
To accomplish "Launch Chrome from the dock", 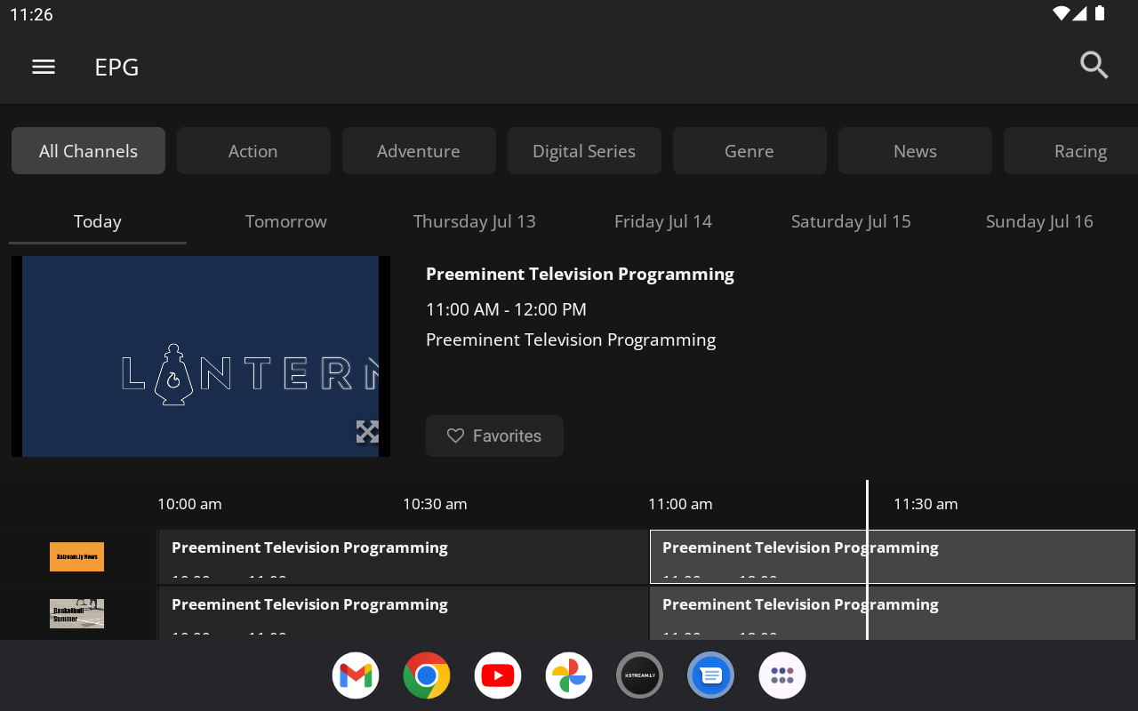I will click(x=427, y=675).
